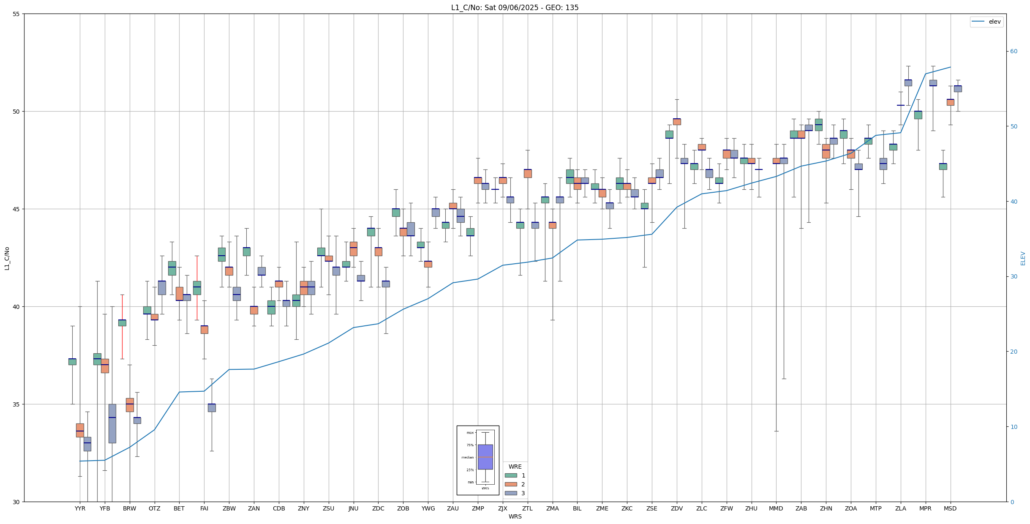
Task: Click the green WRE 1 legend swatch
Action: click(x=511, y=475)
